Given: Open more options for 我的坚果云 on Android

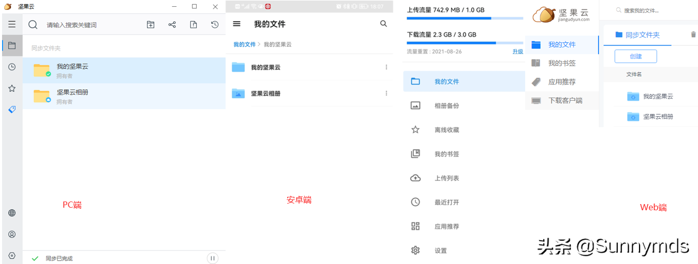Looking at the screenshot, I should tap(386, 67).
